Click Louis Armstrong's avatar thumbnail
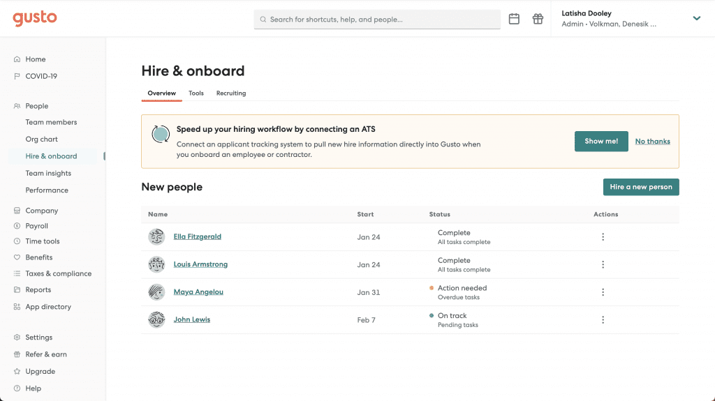The image size is (715, 401). 156,264
